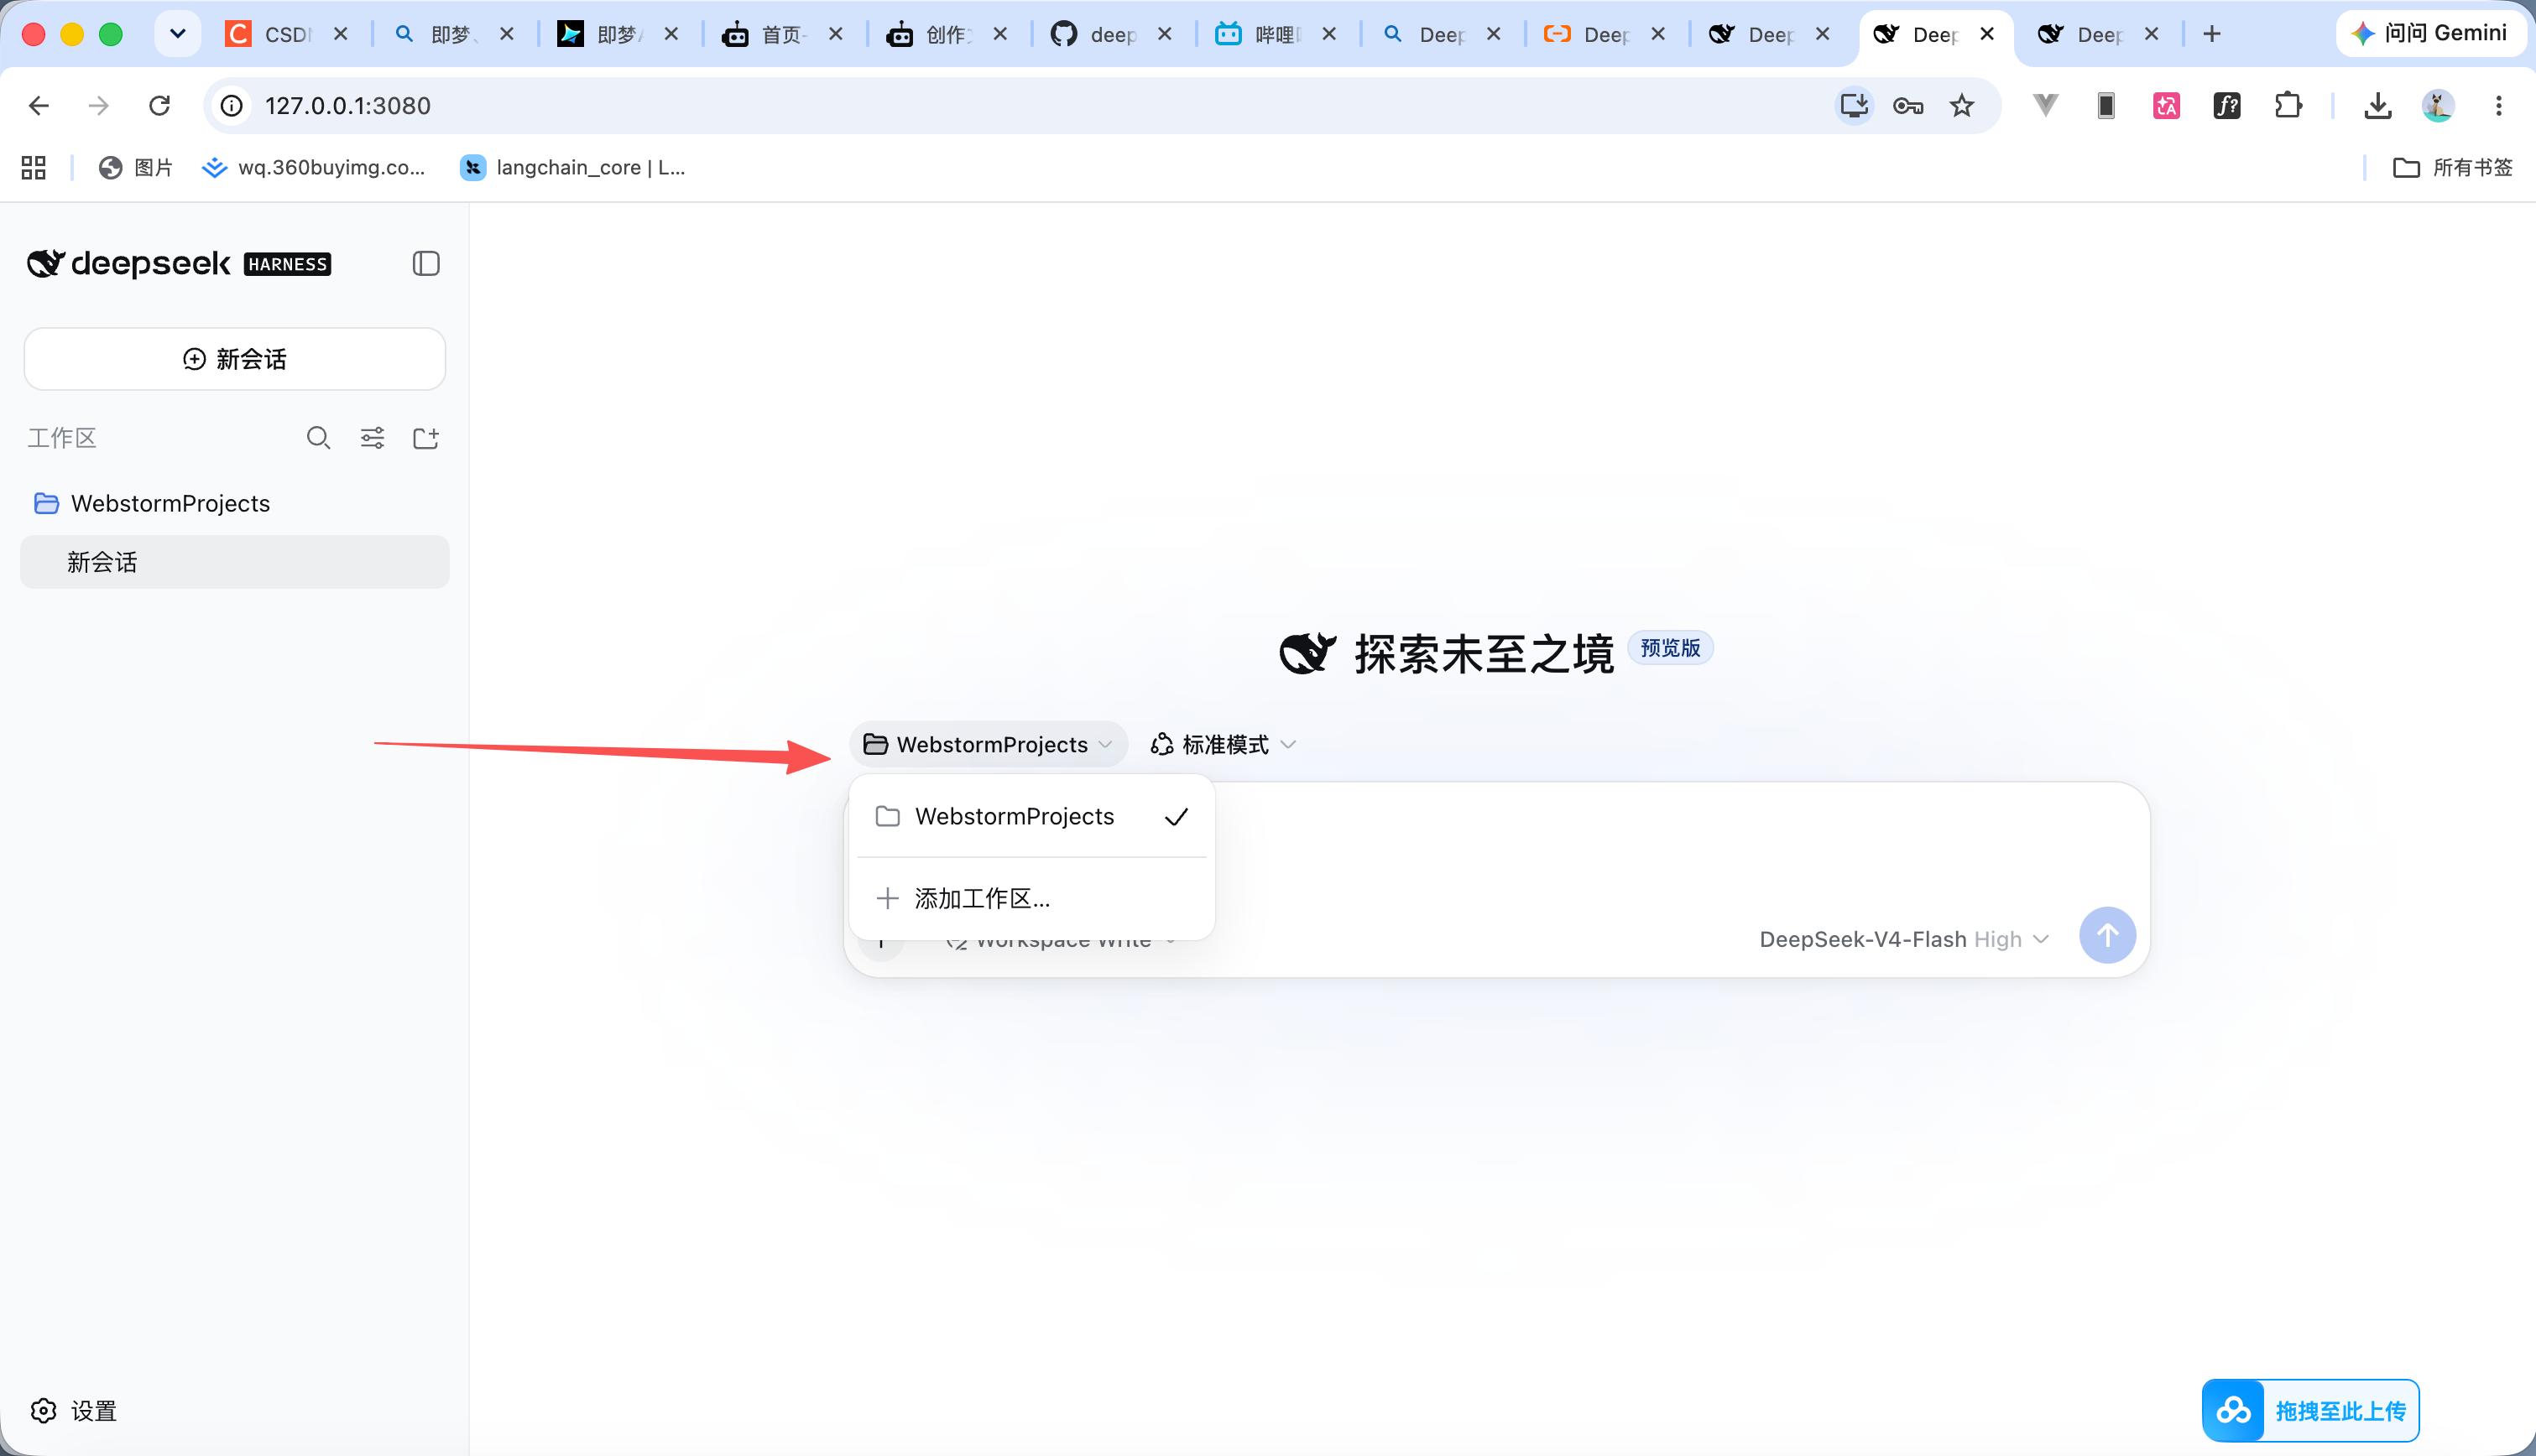Open Chrome three-dot menu

click(2499, 106)
